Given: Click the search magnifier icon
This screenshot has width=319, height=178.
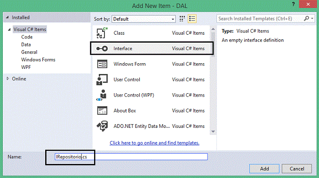Looking at the screenshot, I should coord(306,18).
